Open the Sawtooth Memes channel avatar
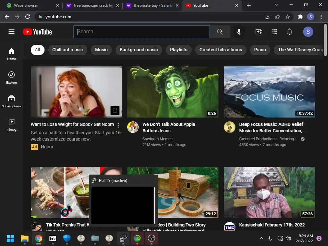The image size is (328, 246). coord(133,127)
